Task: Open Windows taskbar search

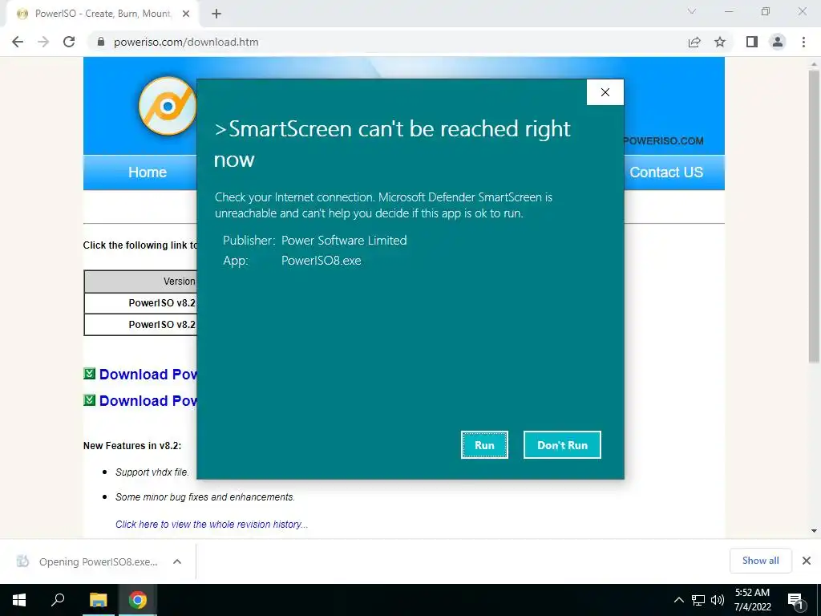Action: (x=58, y=600)
